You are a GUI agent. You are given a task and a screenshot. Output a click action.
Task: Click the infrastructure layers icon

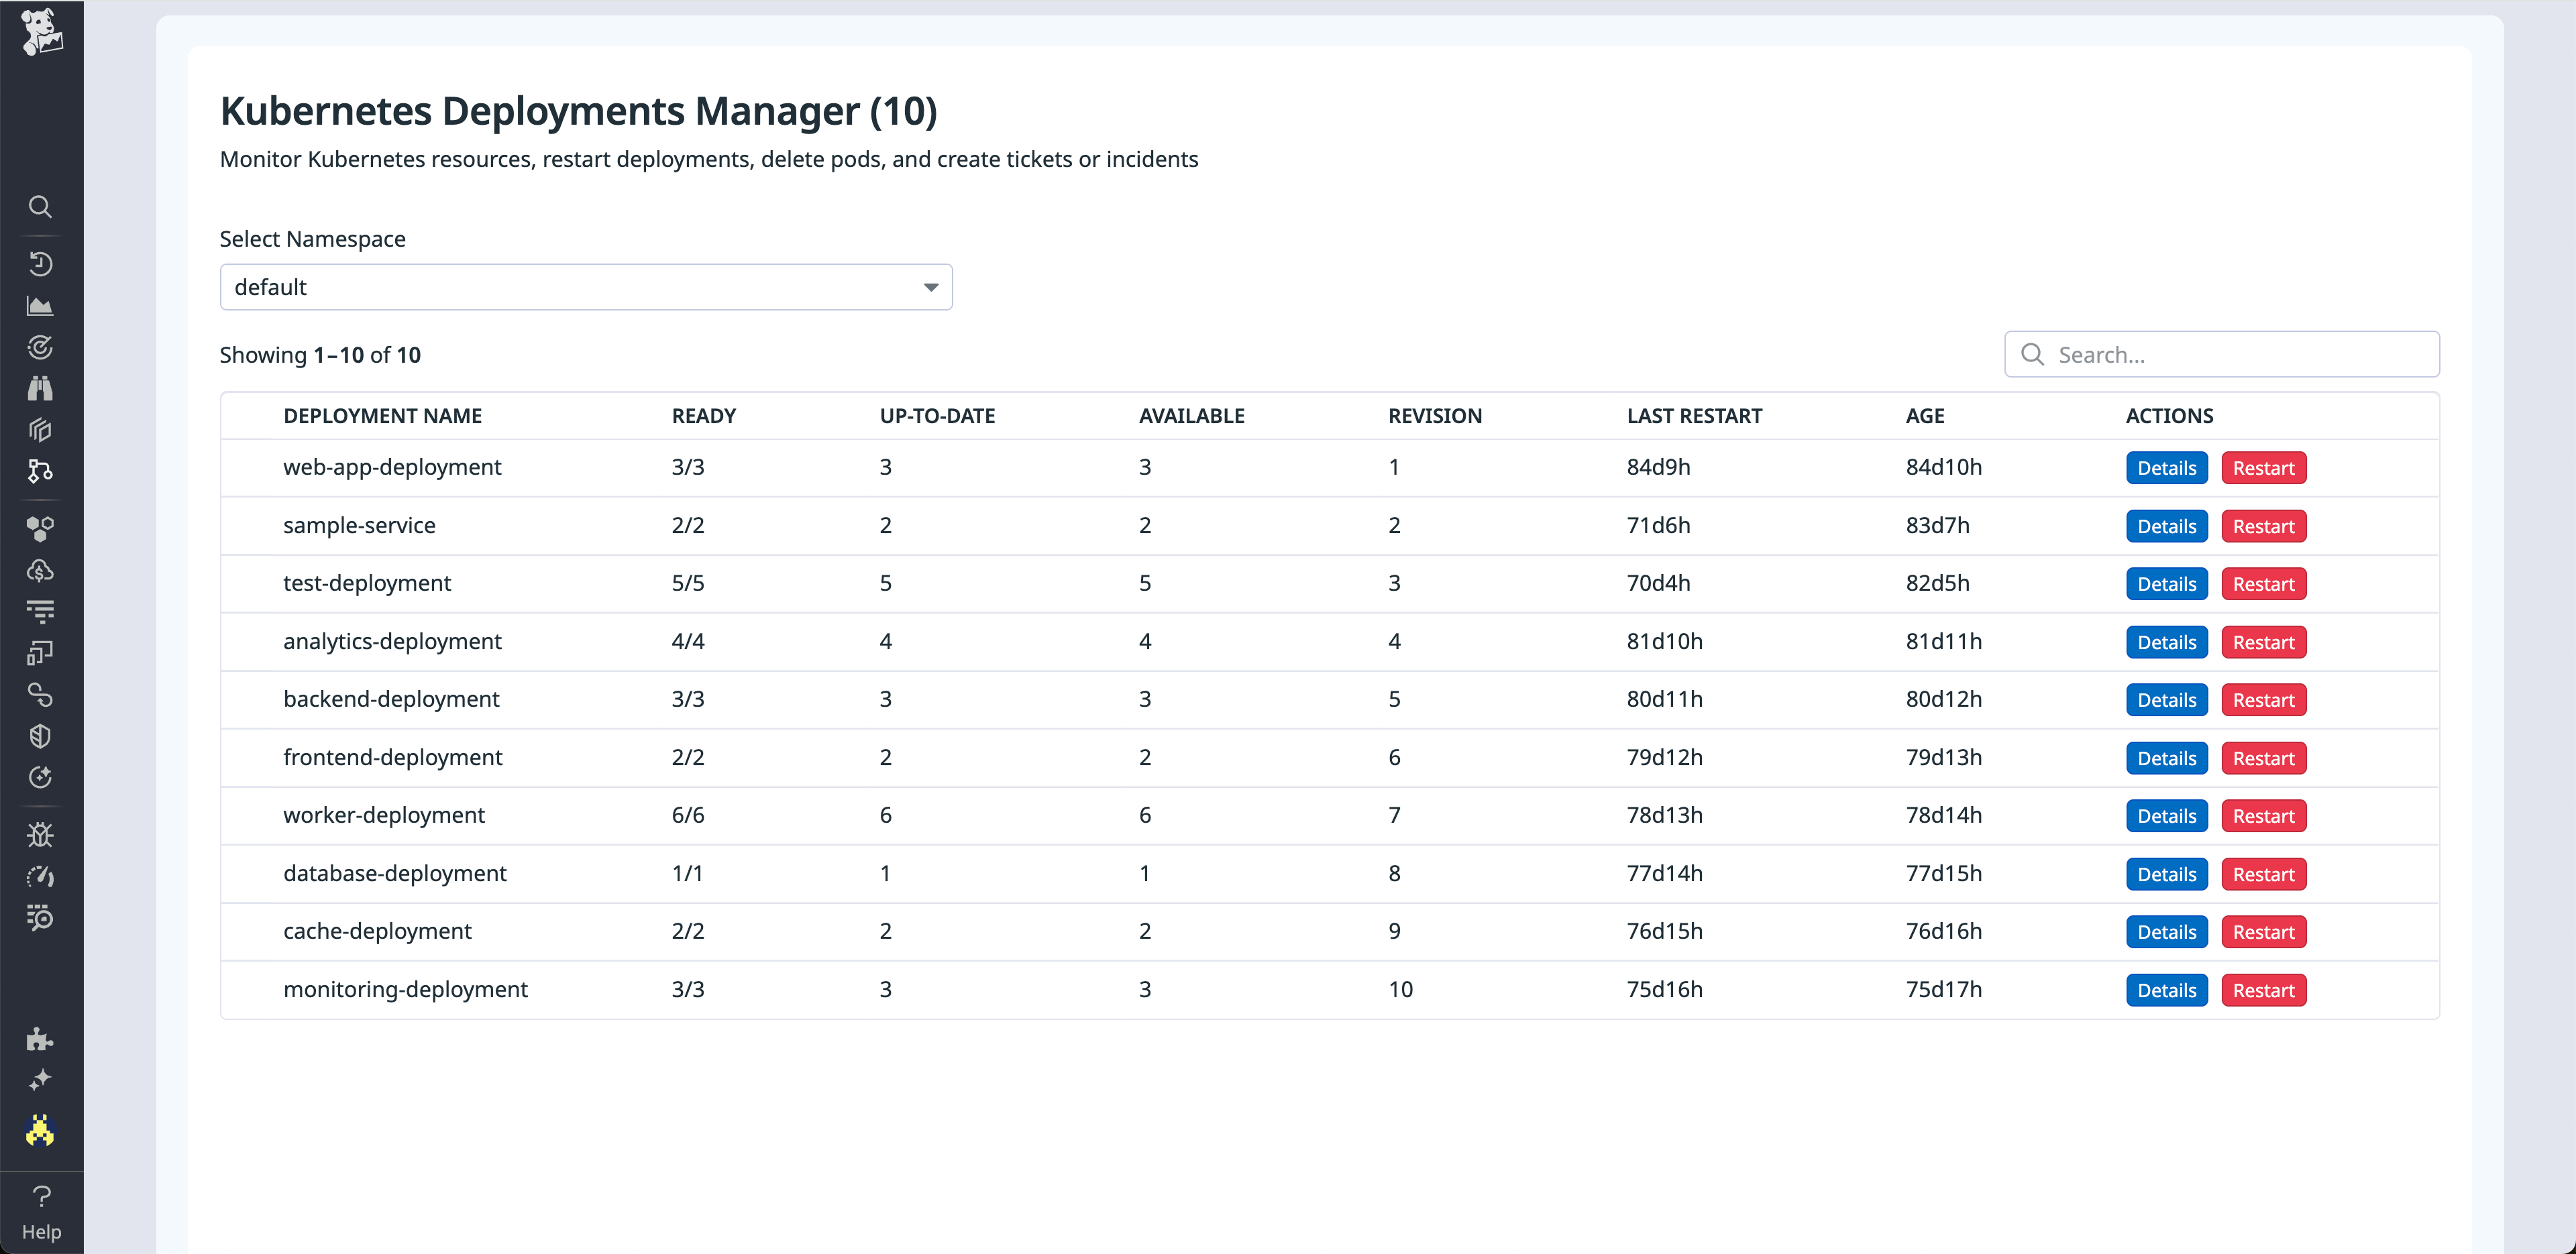[41, 430]
